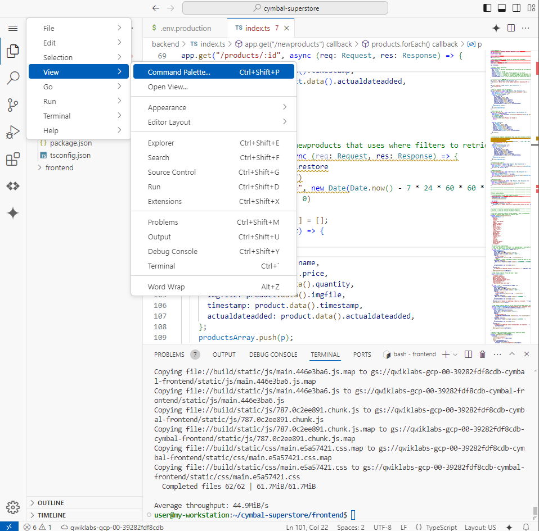Open the Edit menu
The image size is (539, 531).
click(79, 43)
